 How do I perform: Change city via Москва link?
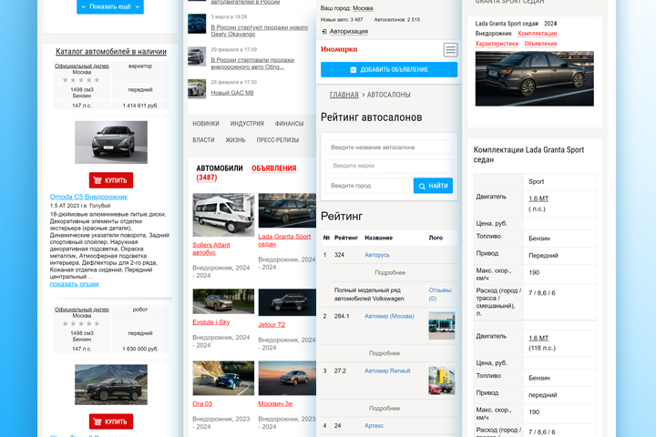pyautogui.click(x=363, y=8)
